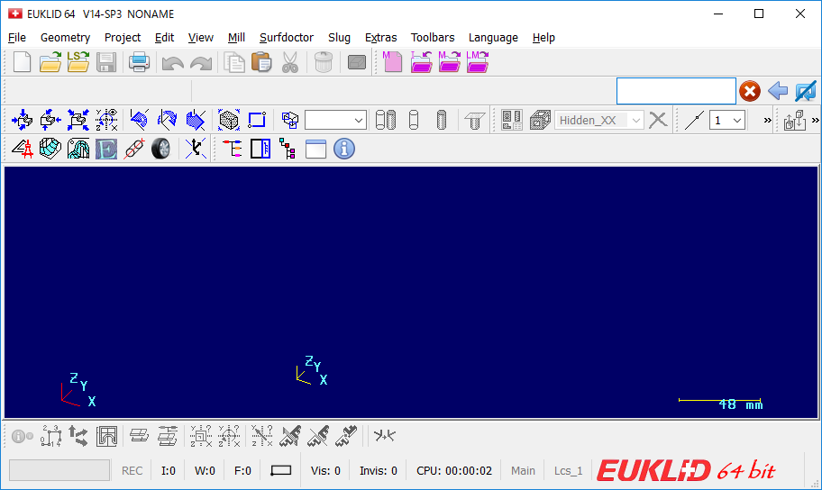Screen dimensions: 822x490
Task: Click the dotted isometric cube view icon
Action: pyautogui.click(x=229, y=120)
